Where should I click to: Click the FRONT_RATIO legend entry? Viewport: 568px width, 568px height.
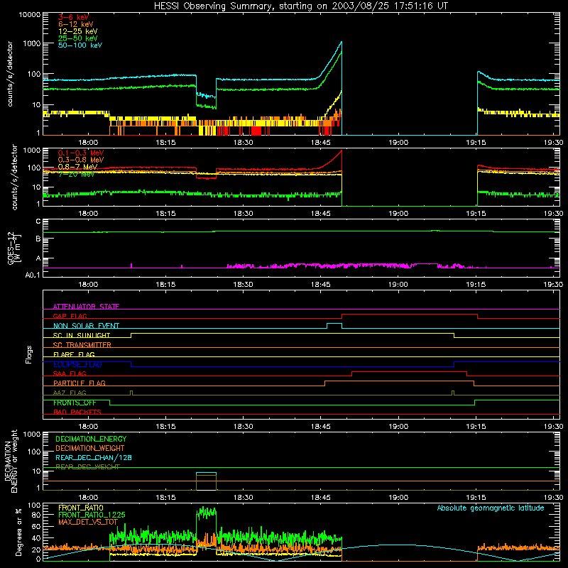click(81, 508)
